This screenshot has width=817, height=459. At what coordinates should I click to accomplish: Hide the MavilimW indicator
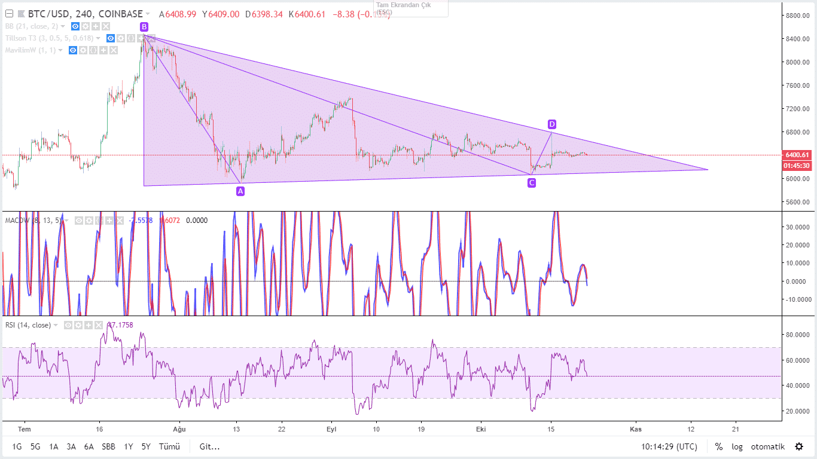[x=73, y=50]
